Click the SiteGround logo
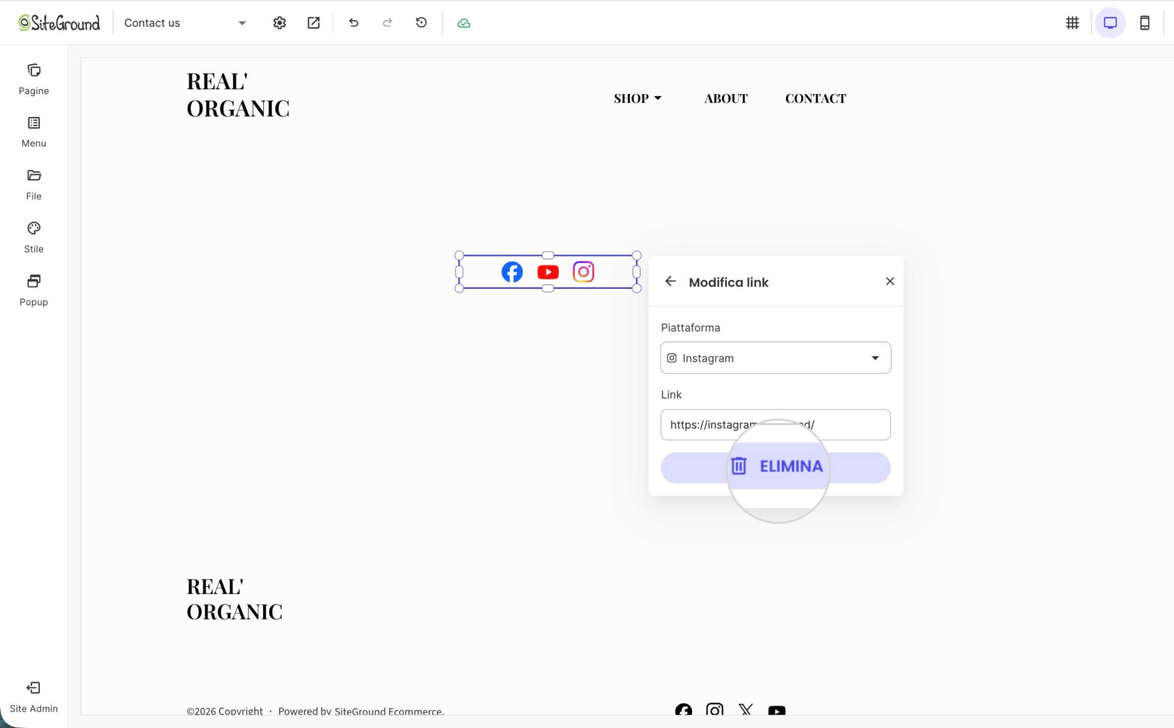Image resolution: width=1174 pixels, height=728 pixels. 59,23
